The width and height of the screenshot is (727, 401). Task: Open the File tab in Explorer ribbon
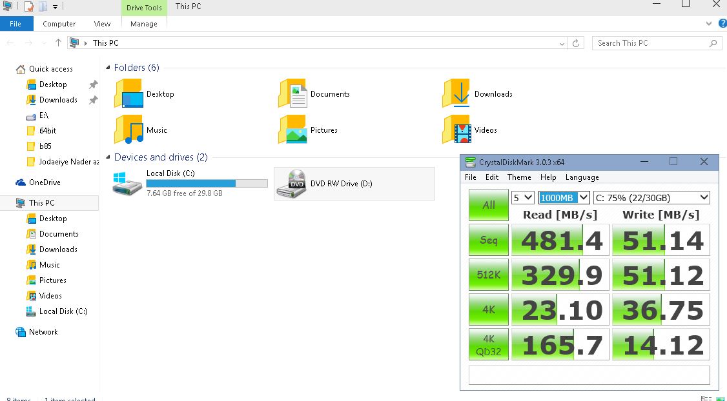(15, 24)
